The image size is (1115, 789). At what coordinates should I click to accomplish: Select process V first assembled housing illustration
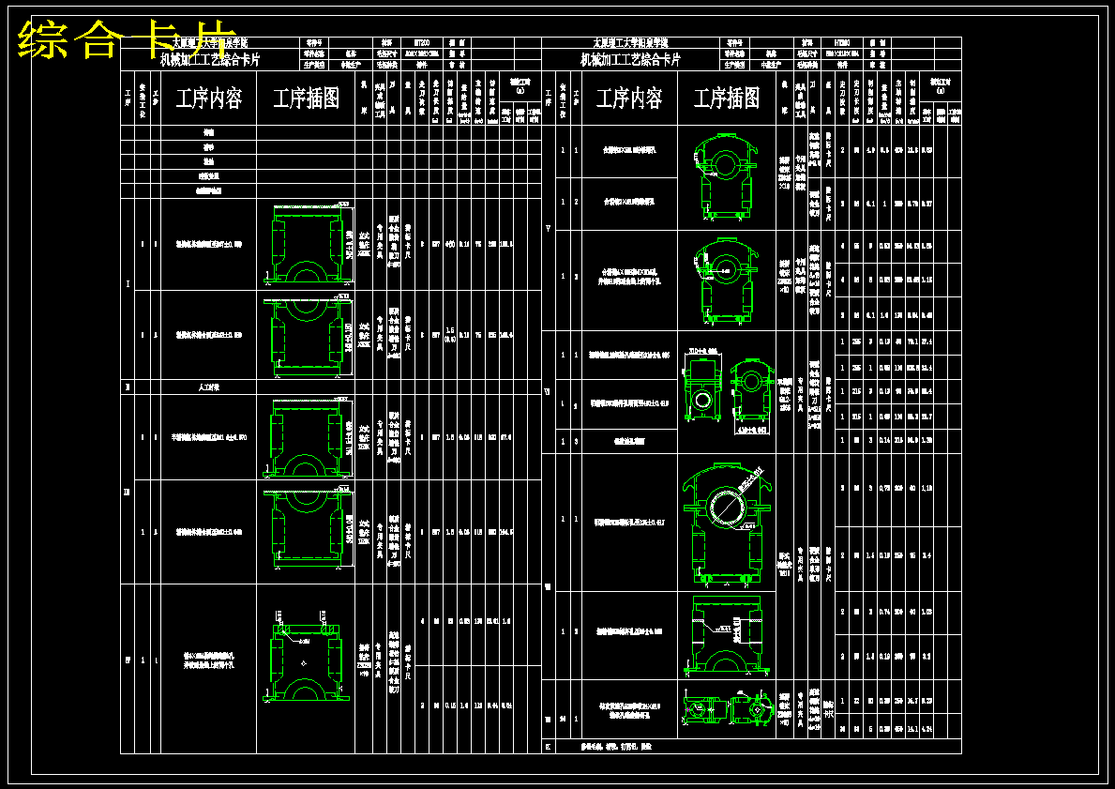[726, 175]
